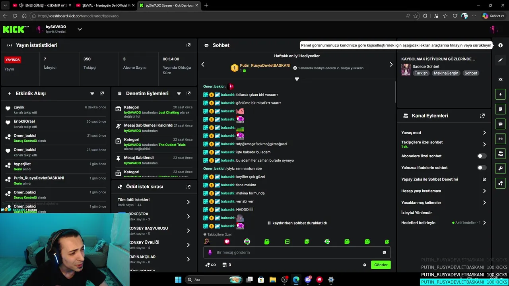Click the Erlok9Grael follow event
The height and width of the screenshot is (286, 509).
coord(56,124)
